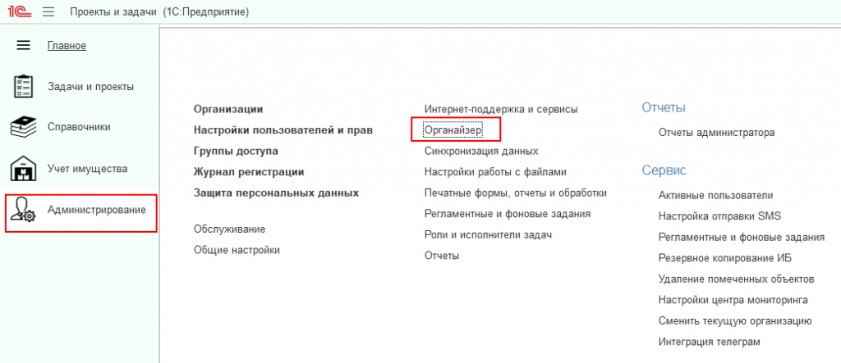Image resolution: width=841 pixels, height=363 pixels.
Task: Open Настройки центра мониторинга
Action: (733, 300)
